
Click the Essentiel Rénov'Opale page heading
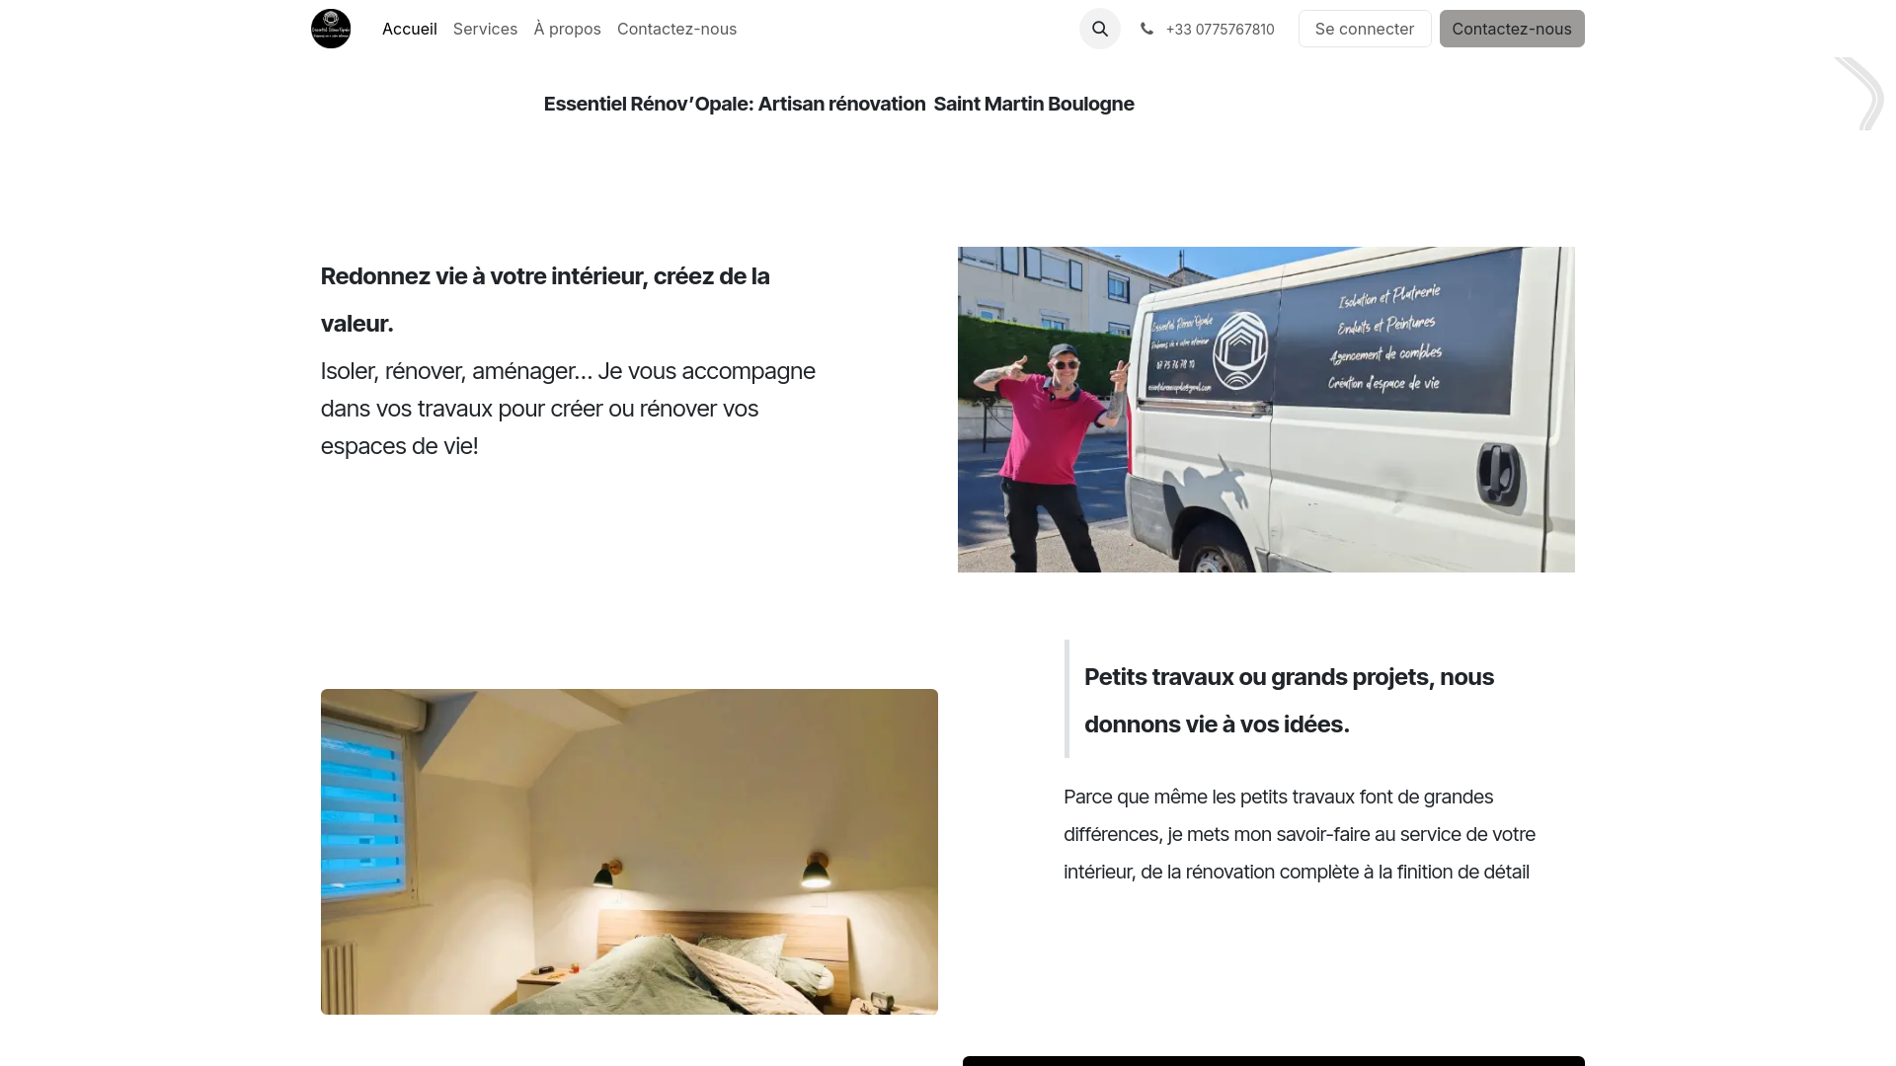(838, 104)
